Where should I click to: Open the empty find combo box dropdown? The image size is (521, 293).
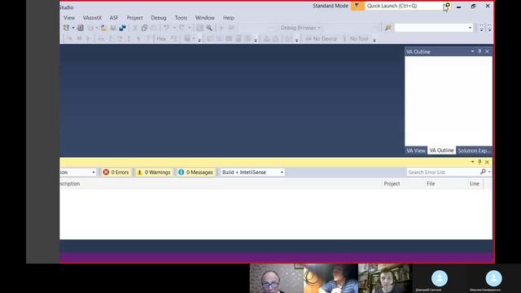(x=470, y=28)
